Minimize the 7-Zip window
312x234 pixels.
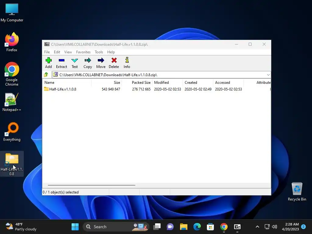pos(236,44)
